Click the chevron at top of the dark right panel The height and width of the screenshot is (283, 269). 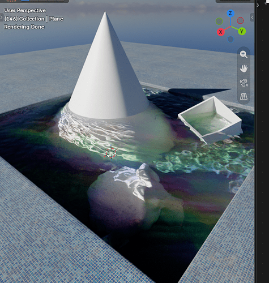coord(258,5)
